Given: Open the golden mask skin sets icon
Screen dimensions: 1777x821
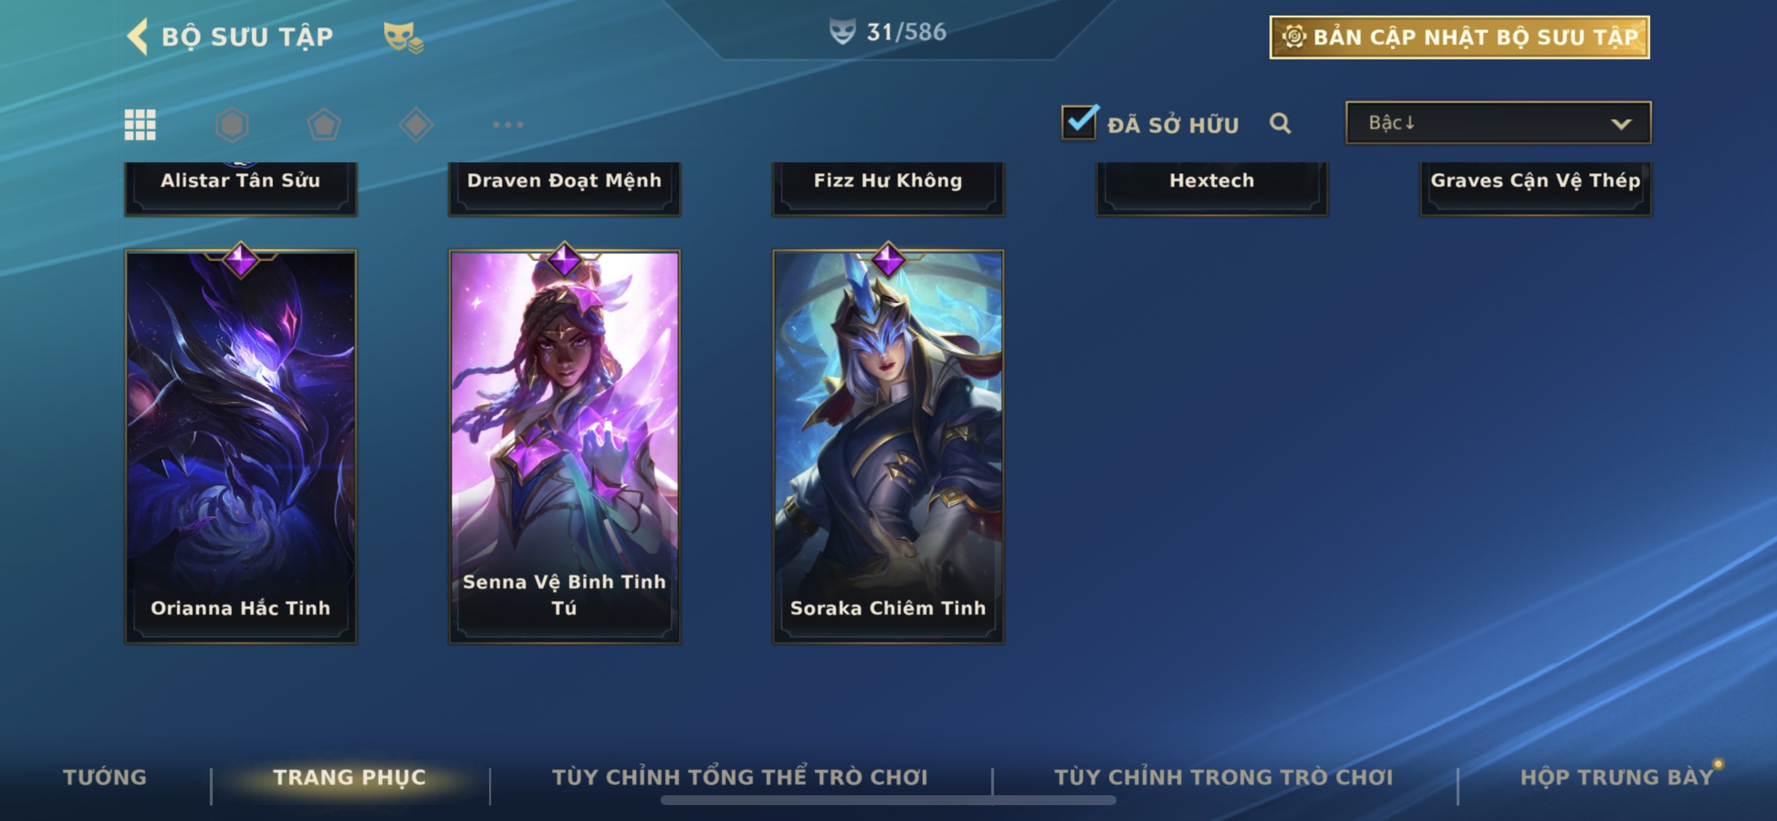Looking at the screenshot, I should [403, 37].
